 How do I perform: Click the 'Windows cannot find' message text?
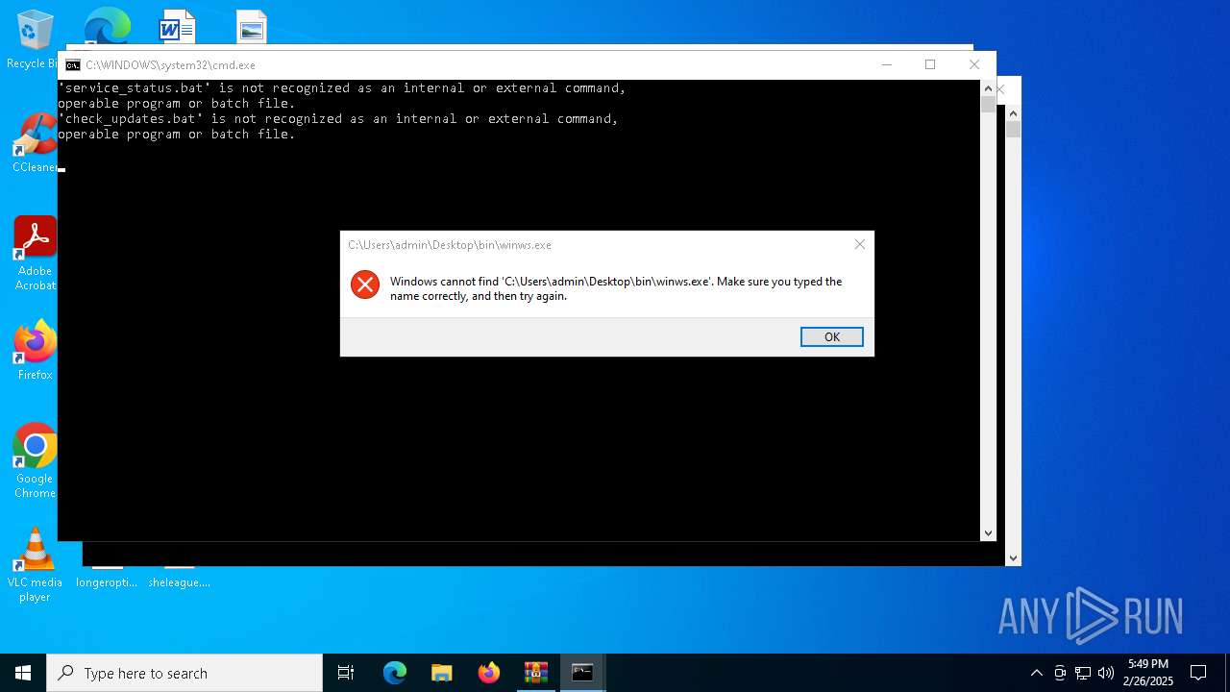click(x=616, y=288)
